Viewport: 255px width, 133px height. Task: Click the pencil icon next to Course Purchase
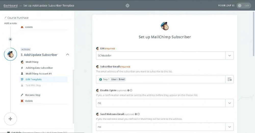[5, 18]
